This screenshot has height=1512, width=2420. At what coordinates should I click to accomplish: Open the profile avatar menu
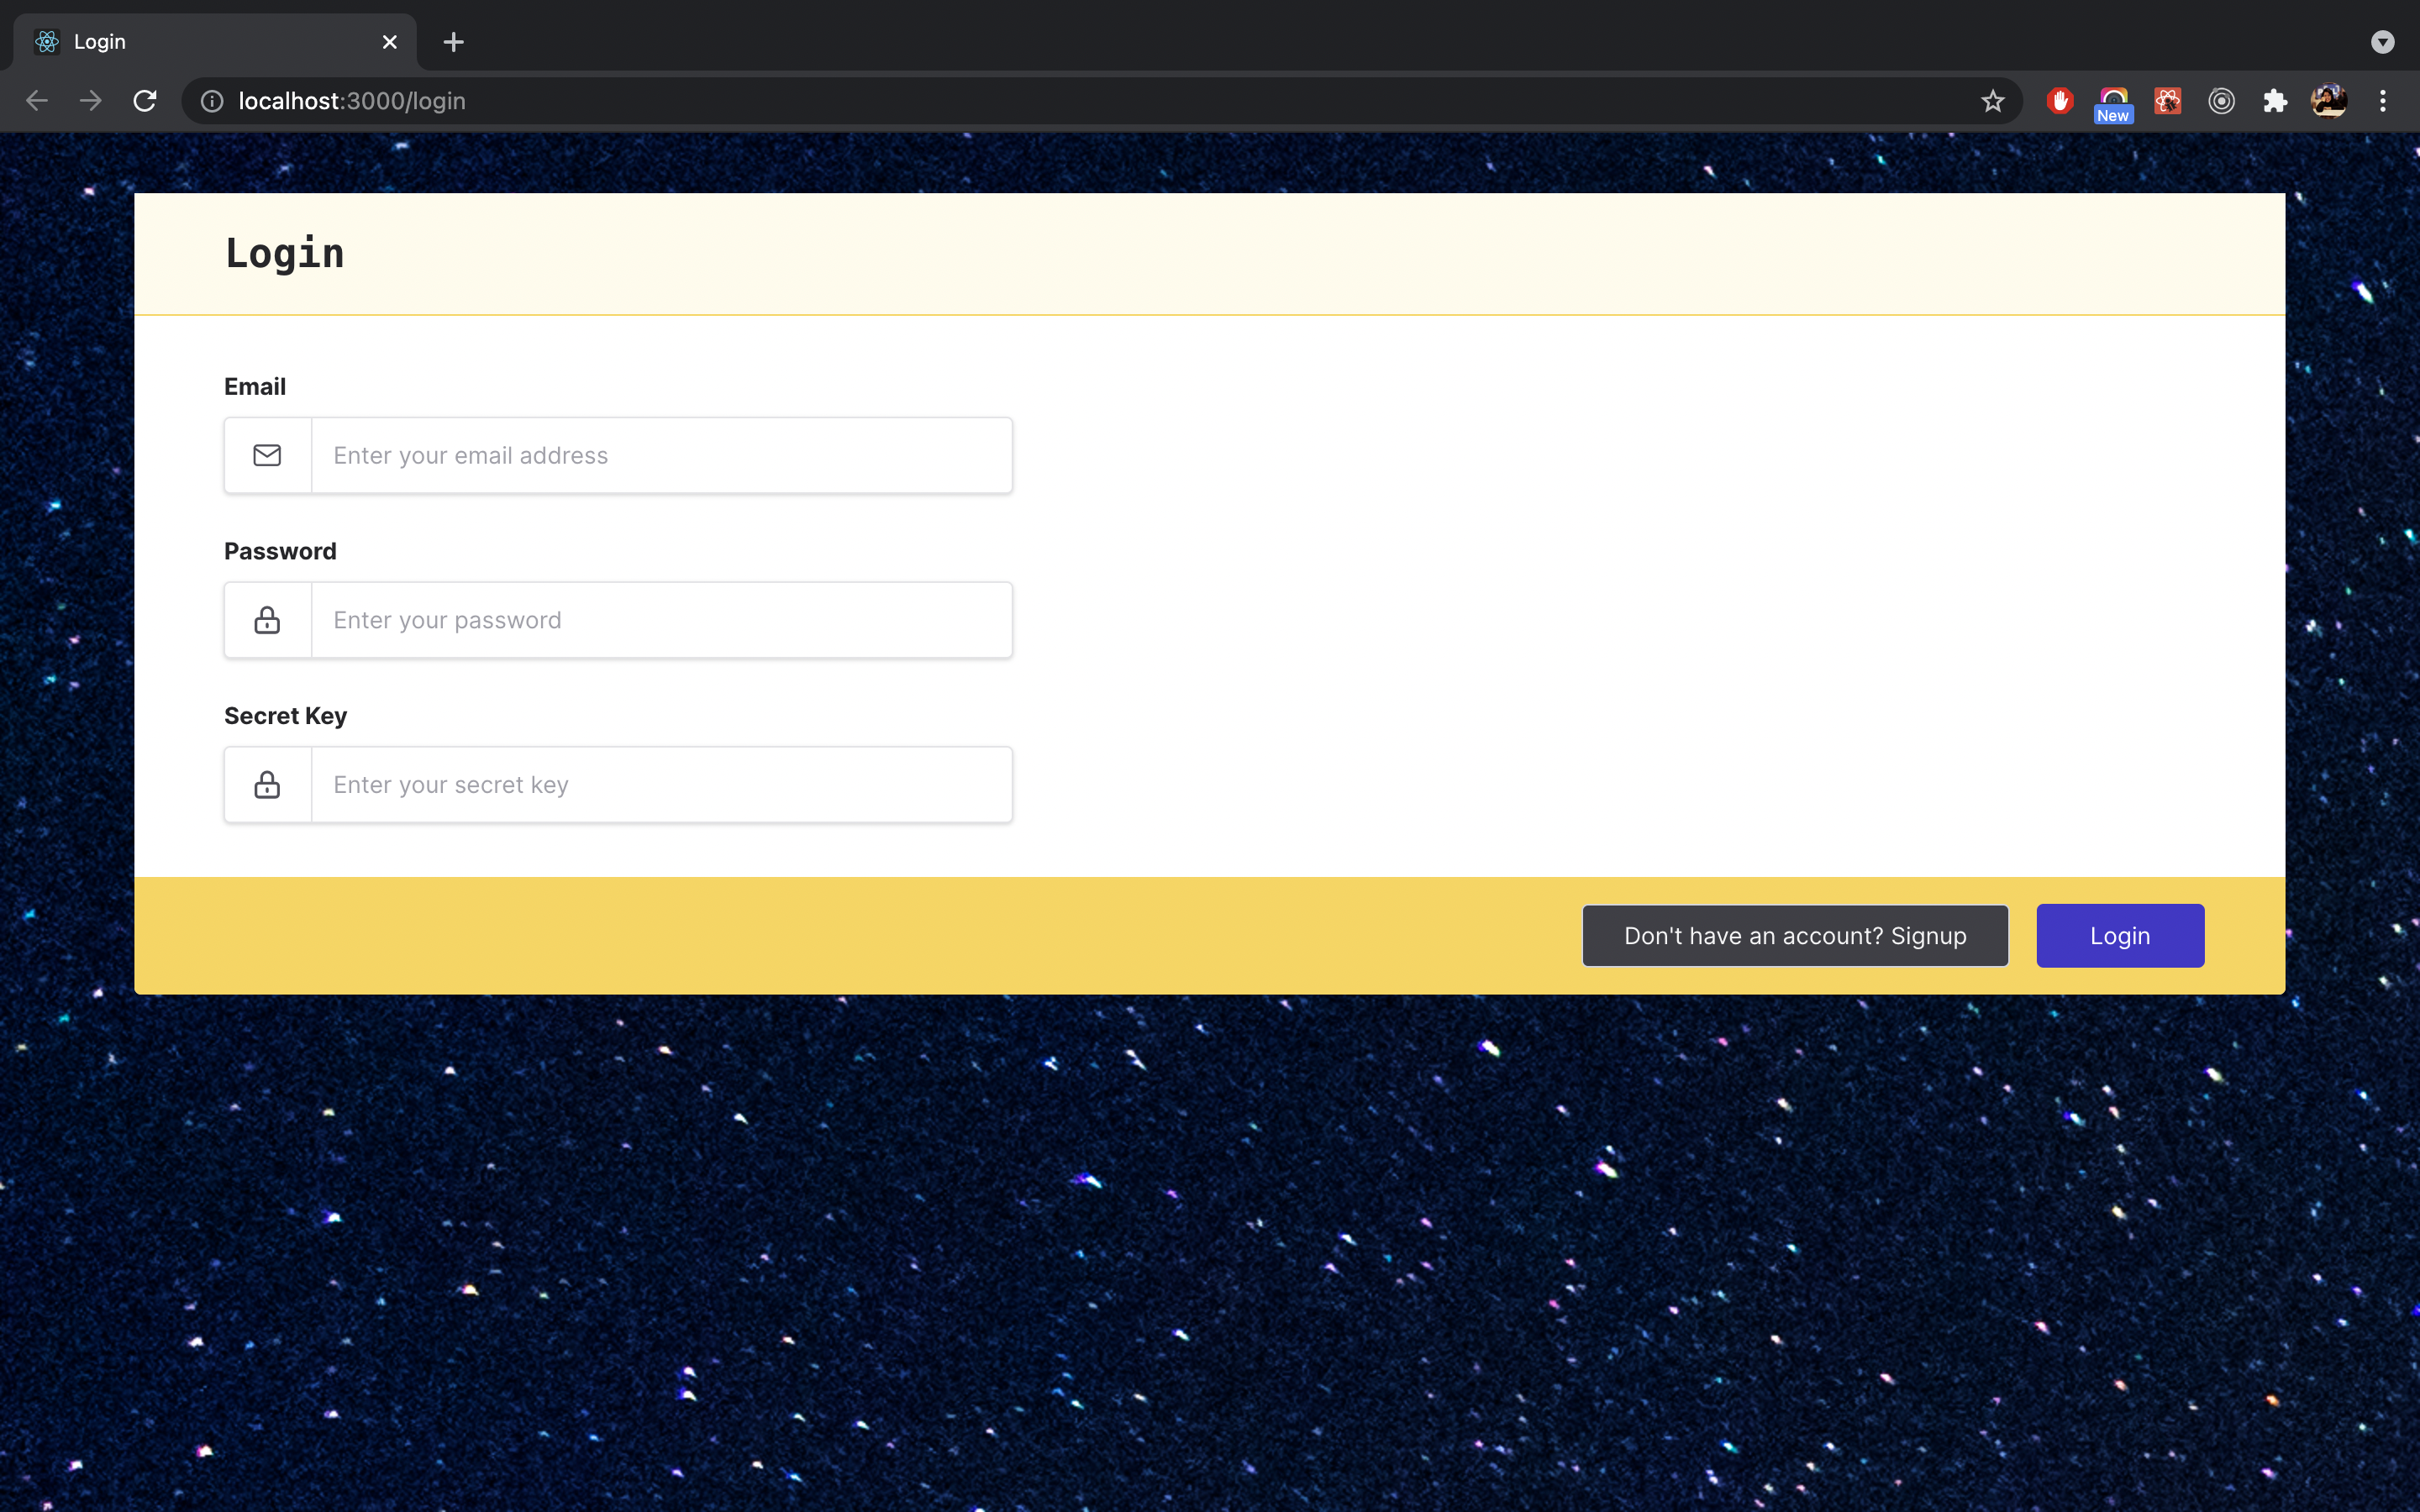2328,101
